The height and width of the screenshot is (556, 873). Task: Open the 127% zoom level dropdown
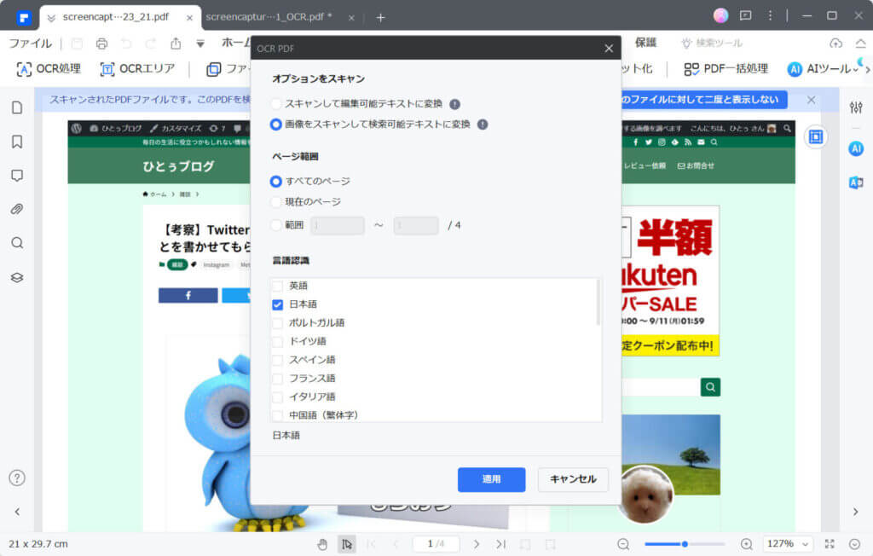(788, 544)
